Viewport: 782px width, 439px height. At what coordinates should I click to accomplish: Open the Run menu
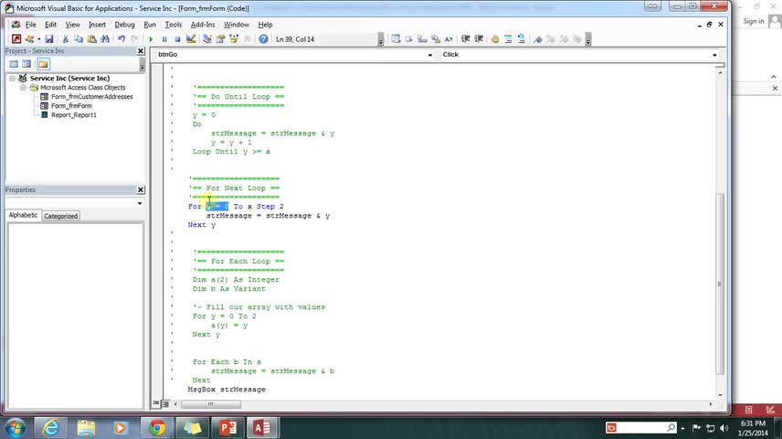pos(150,25)
